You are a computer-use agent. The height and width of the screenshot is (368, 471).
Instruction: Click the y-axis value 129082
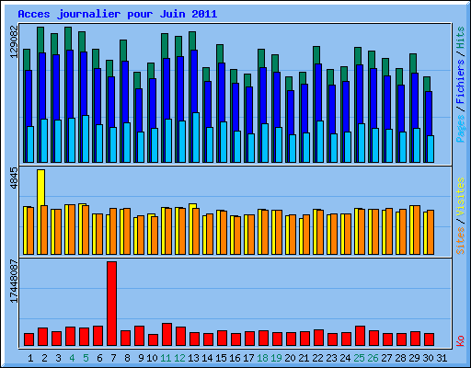point(14,41)
